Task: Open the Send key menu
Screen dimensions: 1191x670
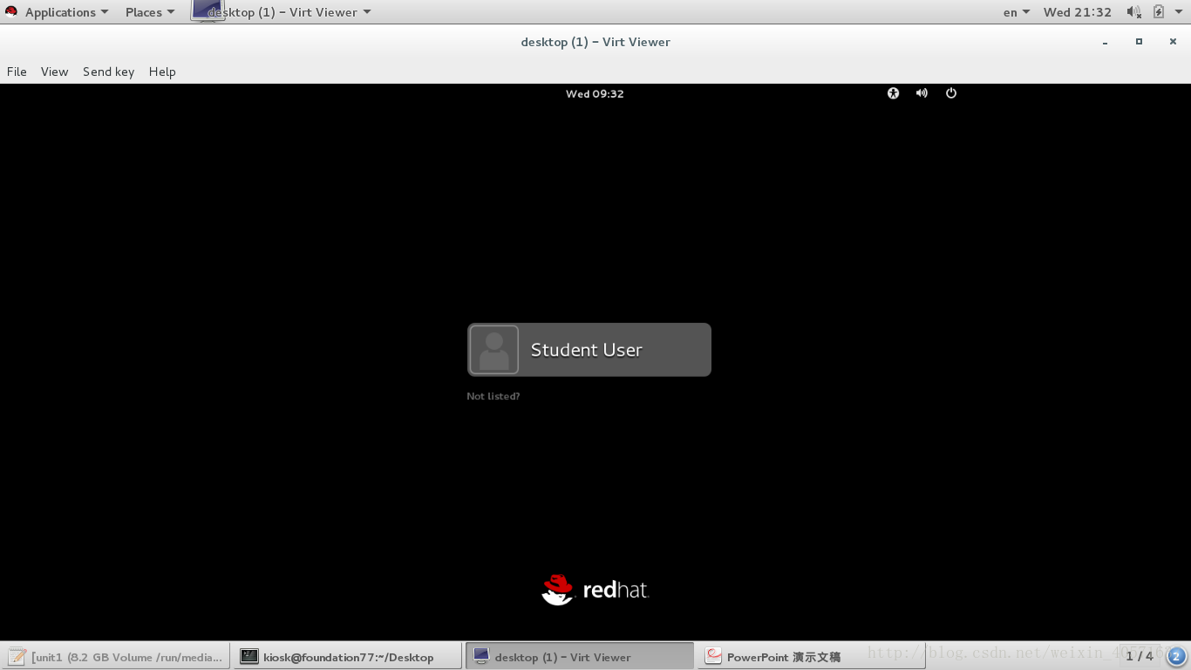Action: [108, 72]
